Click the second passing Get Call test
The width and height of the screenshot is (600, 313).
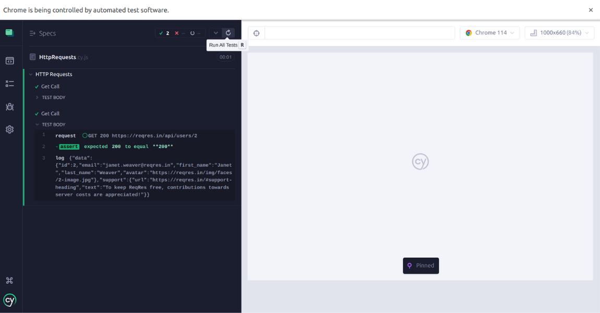tap(50, 113)
